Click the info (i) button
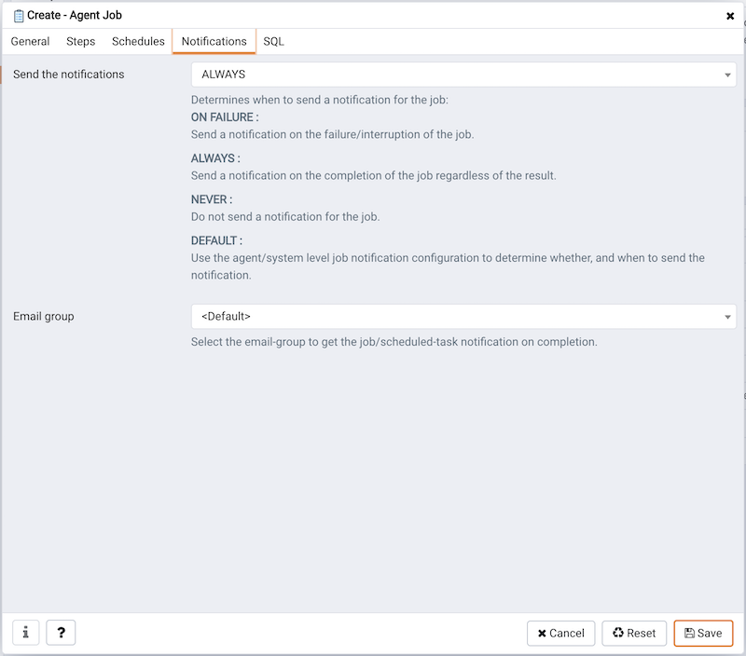746x656 pixels. point(26,633)
